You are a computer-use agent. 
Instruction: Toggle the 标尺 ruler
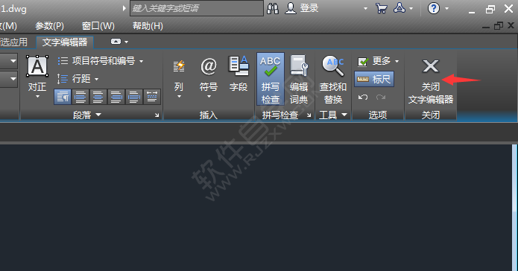374,79
